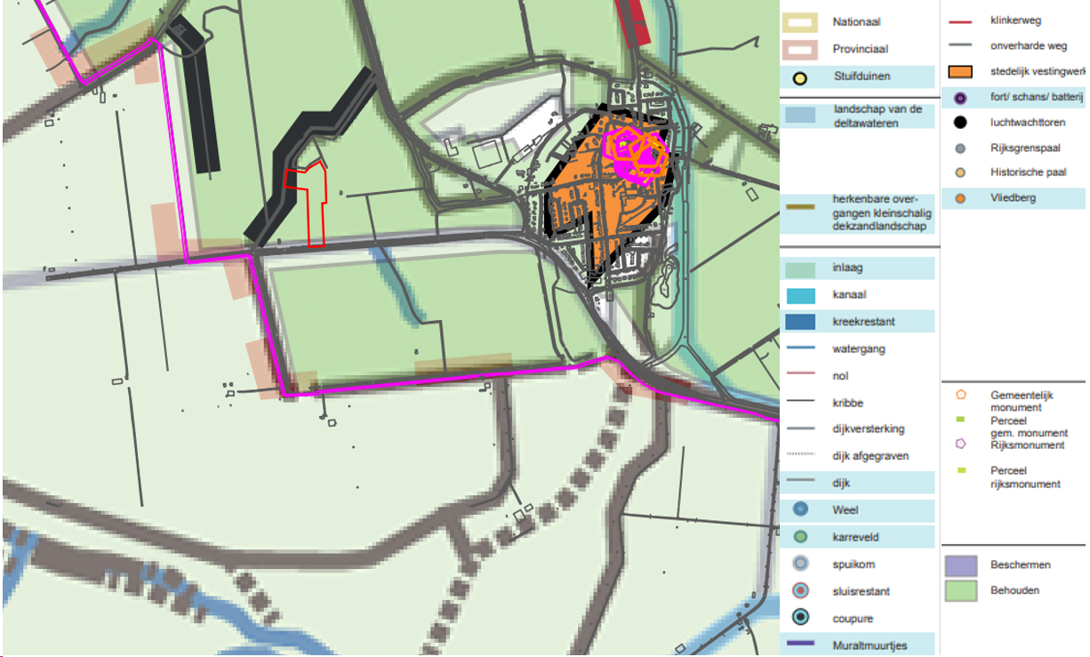Screen dimensions: 1090x657
Task: Click the Beschermen purple swatch
Action: pos(960,565)
